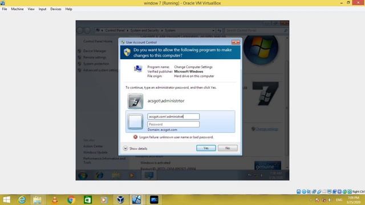Click the host taskbar clock
365x205 pixels.
coord(354,200)
